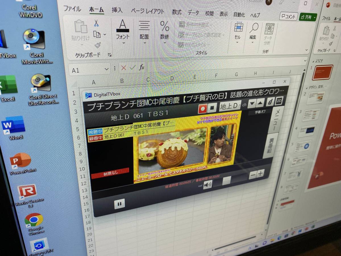
Task: Click the green 共有 share button
Action: (308, 17)
